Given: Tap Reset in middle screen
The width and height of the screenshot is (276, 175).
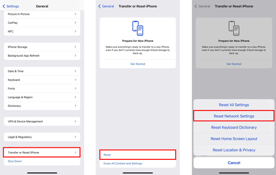Looking at the screenshot, I should click(x=138, y=155).
